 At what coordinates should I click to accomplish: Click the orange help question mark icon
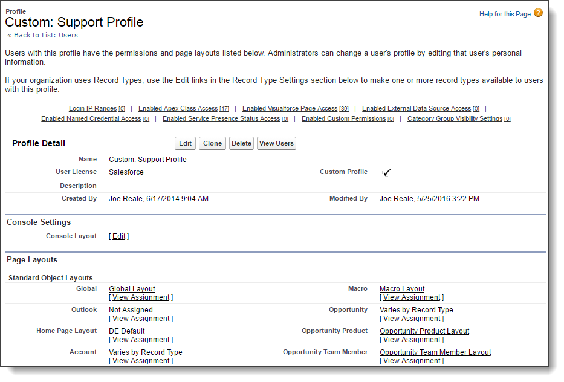click(x=538, y=13)
